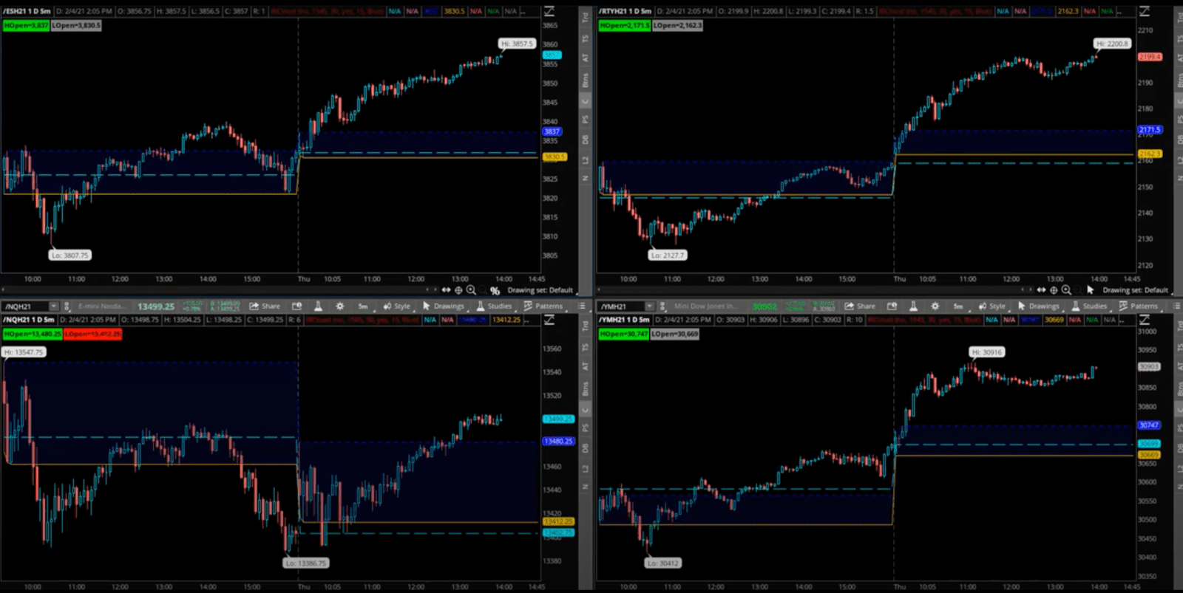This screenshot has width=1183, height=593.
Task: Toggle the DB side tab beside NQ chart
Action: pos(586,448)
